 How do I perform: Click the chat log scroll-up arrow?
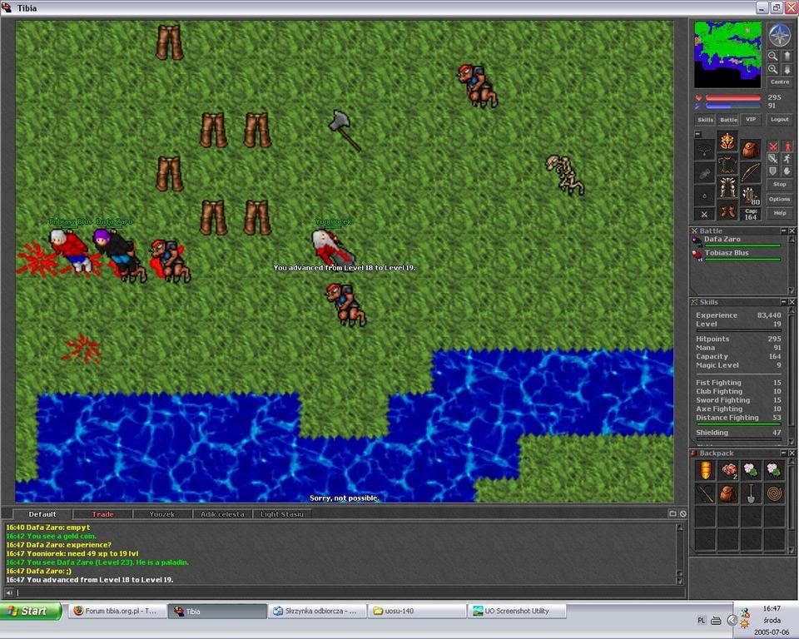coord(679,528)
